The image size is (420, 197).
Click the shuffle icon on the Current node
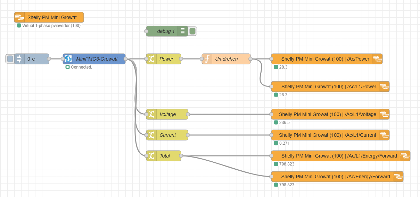[x=151, y=135]
